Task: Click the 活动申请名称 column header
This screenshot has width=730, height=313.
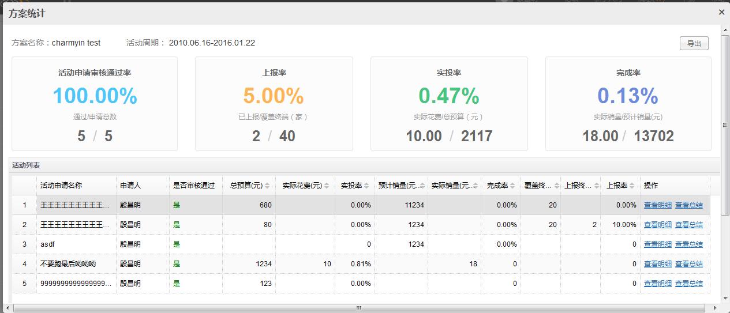Action: click(61, 186)
